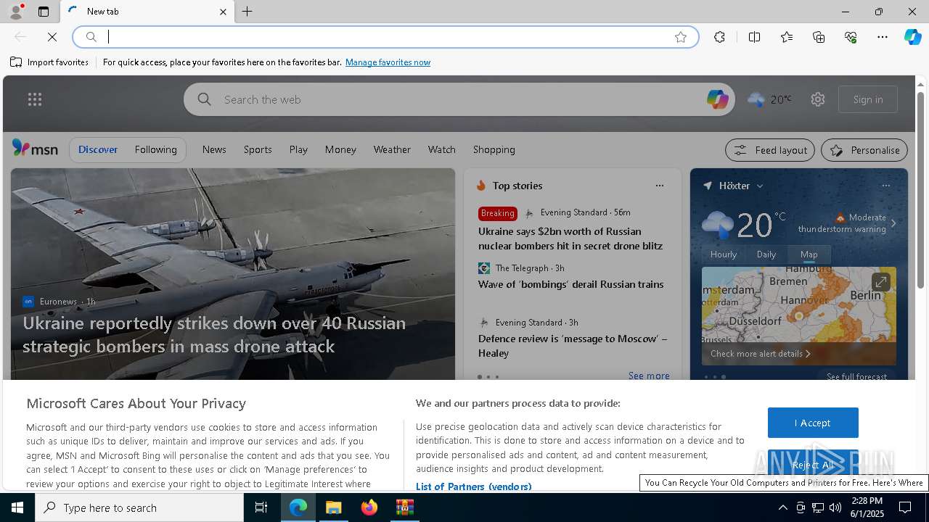Open tab actions menu icon
This screenshot has height=522, width=929.
pyautogui.click(x=44, y=12)
